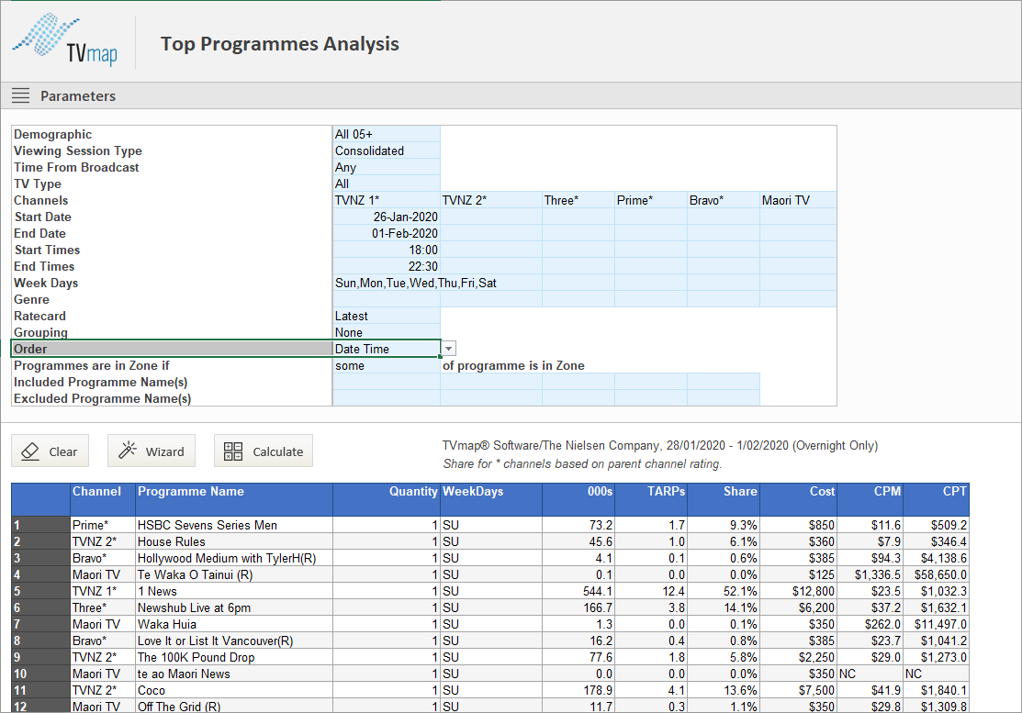Select Te Waka O Tainui (R) cell

(x=234, y=575)
